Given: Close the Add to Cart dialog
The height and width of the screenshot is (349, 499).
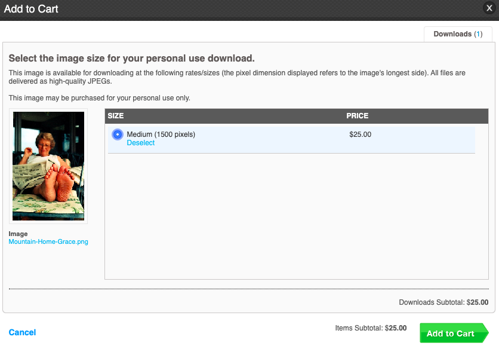Looking at the screenshot, I should [x=489, y=8].
